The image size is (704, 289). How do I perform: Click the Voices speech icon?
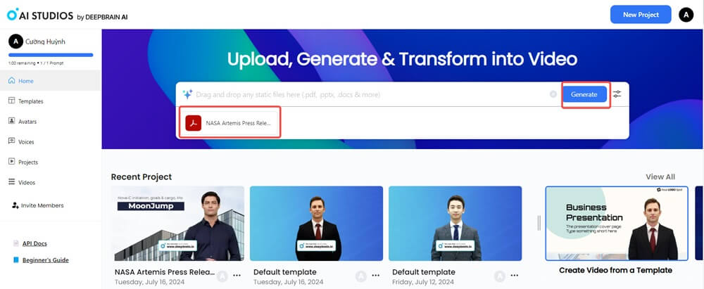pyautogui.click(x=12, y=141)
